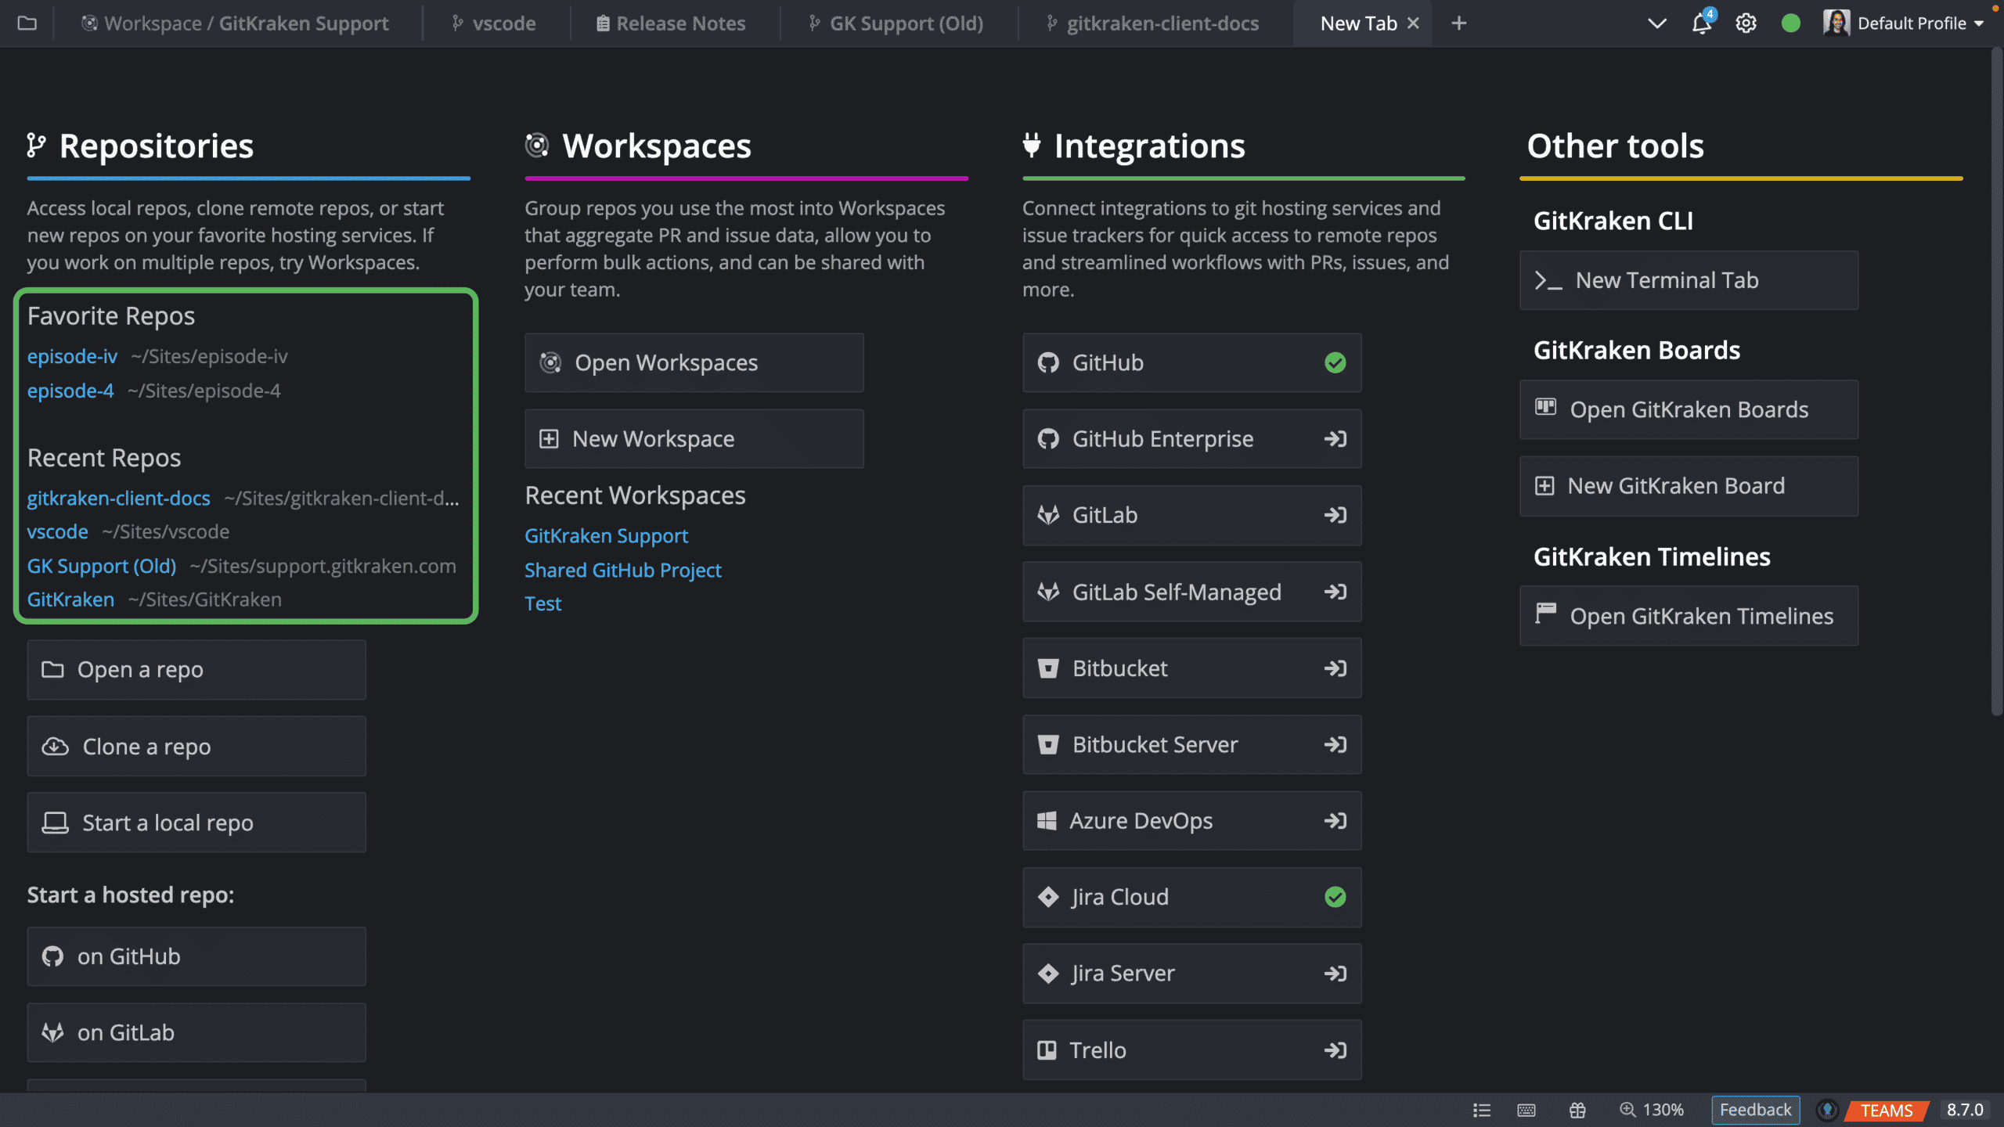Switch to the Workspace / GitKraken Support tab
This screenshot has height=1127, width=2004.
click(x=235, y=23)
